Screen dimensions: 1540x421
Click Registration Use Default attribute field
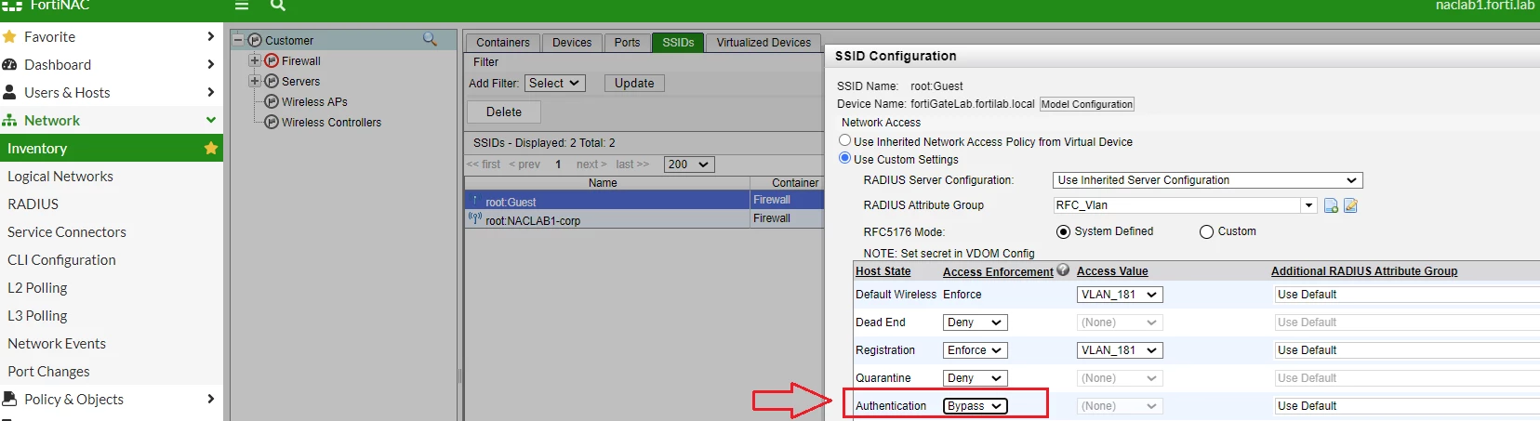(1406, 350)
